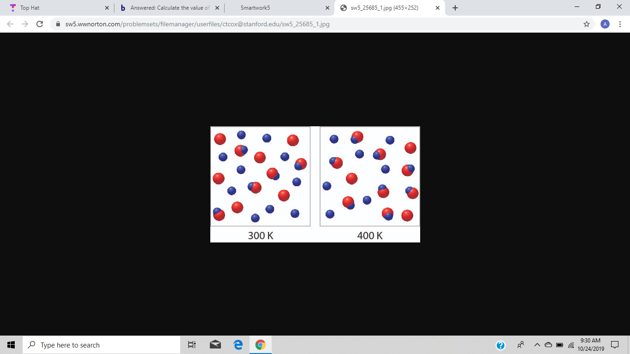The height and width of the screenshot is (354, 630).
Task: Click the 300 K molecule diagram
Action: 260,177
